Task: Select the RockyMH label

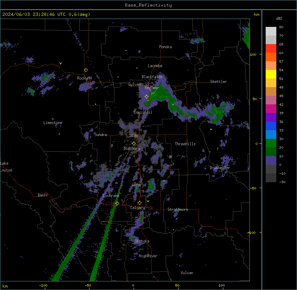Action: pos(84,78)
